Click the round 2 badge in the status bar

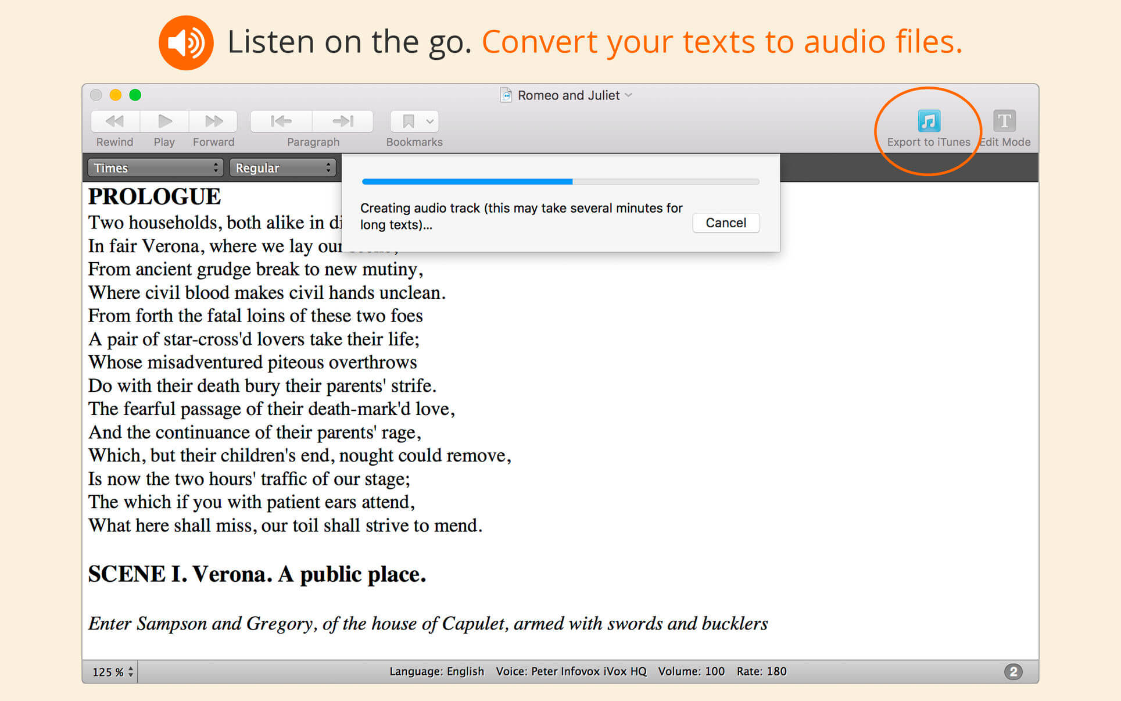point(1013,671)
